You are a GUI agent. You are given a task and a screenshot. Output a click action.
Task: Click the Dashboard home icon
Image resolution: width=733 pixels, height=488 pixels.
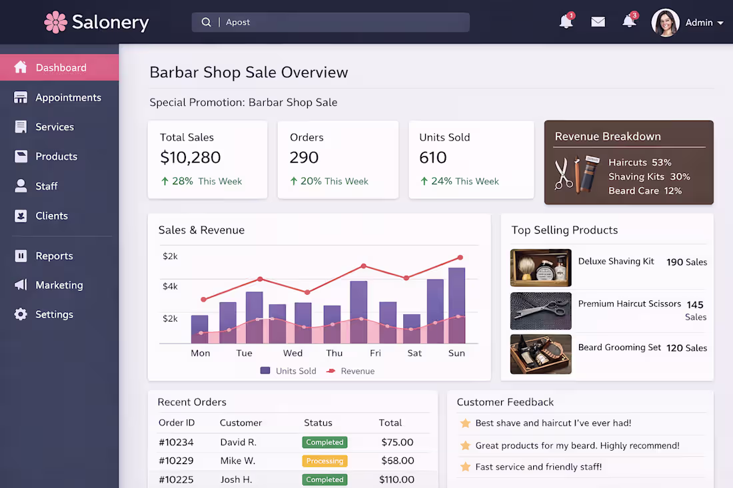21,67
